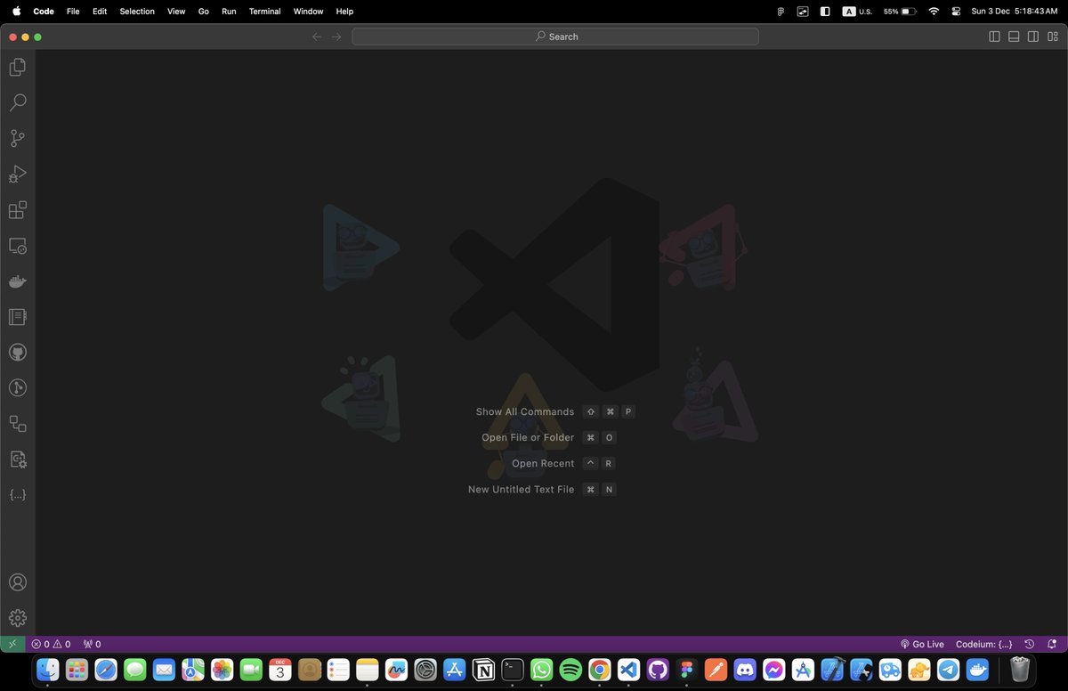This screenshot has height=691, width=1068.
Task: Open the Explorer view in activity bar
Action: pyautogui.click(x=18, y=68)
